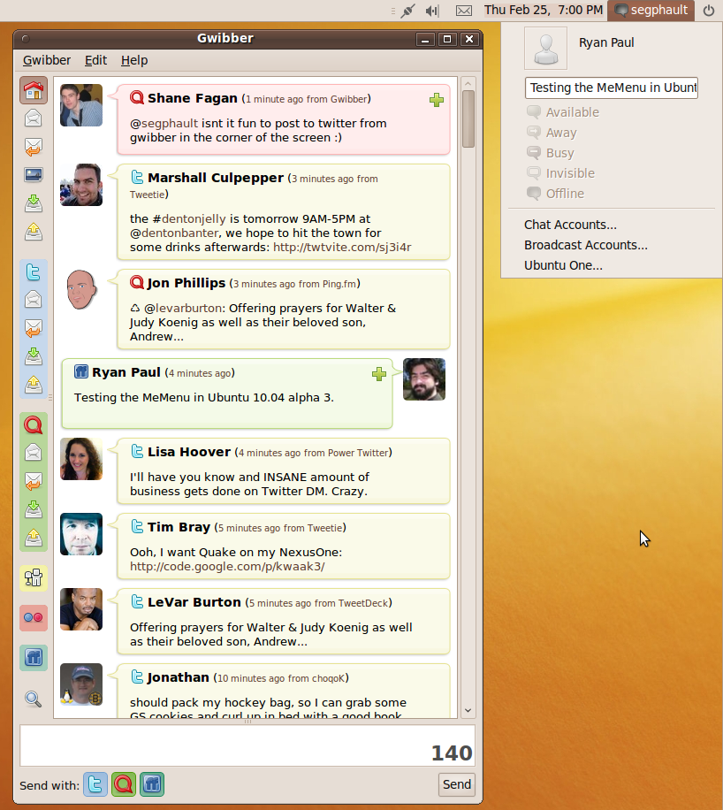The width and height of the screenshot is (723, 810).
Task: Choose Ubuntu One... from the MeMenu
Action: (563, 265)
